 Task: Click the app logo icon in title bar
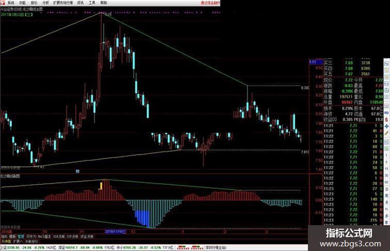[3, 3]
